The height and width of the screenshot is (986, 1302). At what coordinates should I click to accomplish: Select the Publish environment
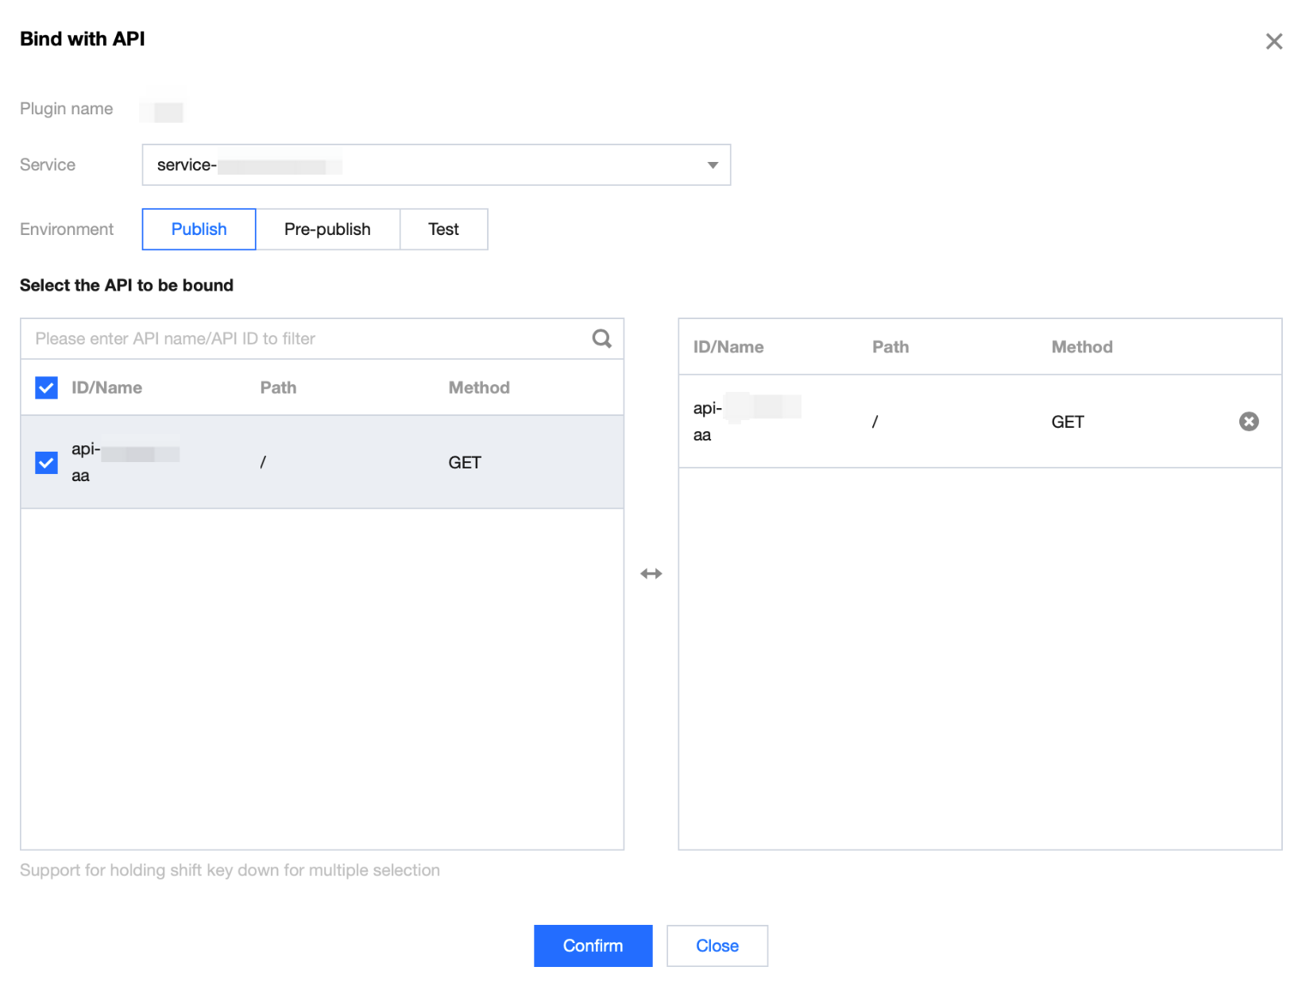(x=199, y=229)
